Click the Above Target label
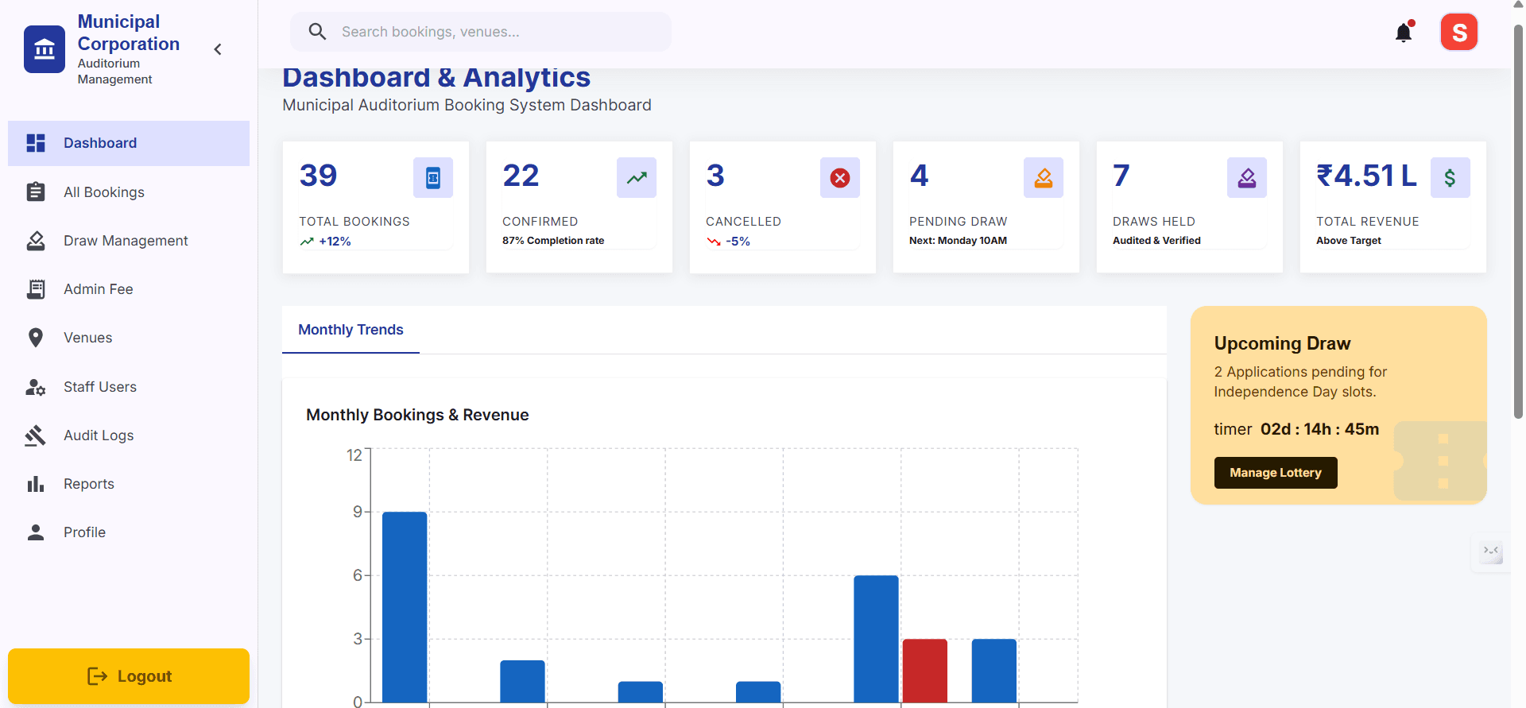1526x708 pixels. click(x=1349, y=241)
